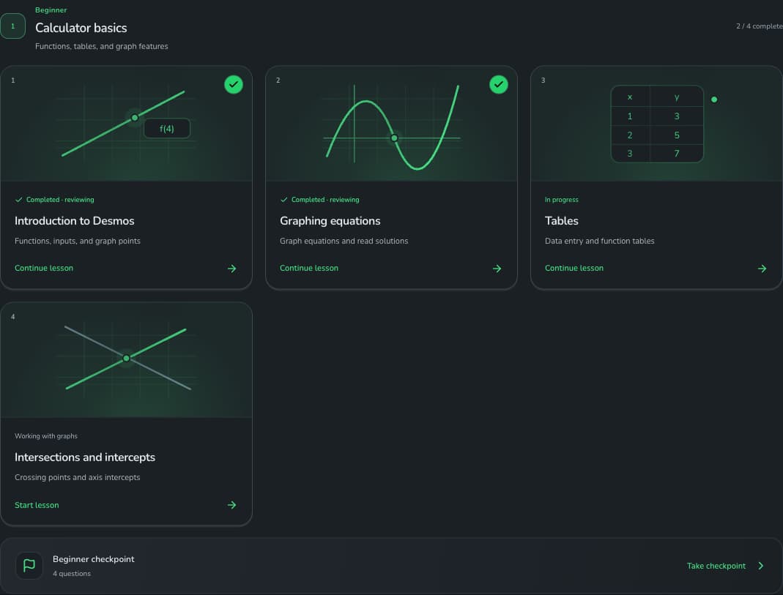This screenshot has height=595, width=783.
Task: Click 'Functions, tables, and graph features' subtitle
Action: 101,46
